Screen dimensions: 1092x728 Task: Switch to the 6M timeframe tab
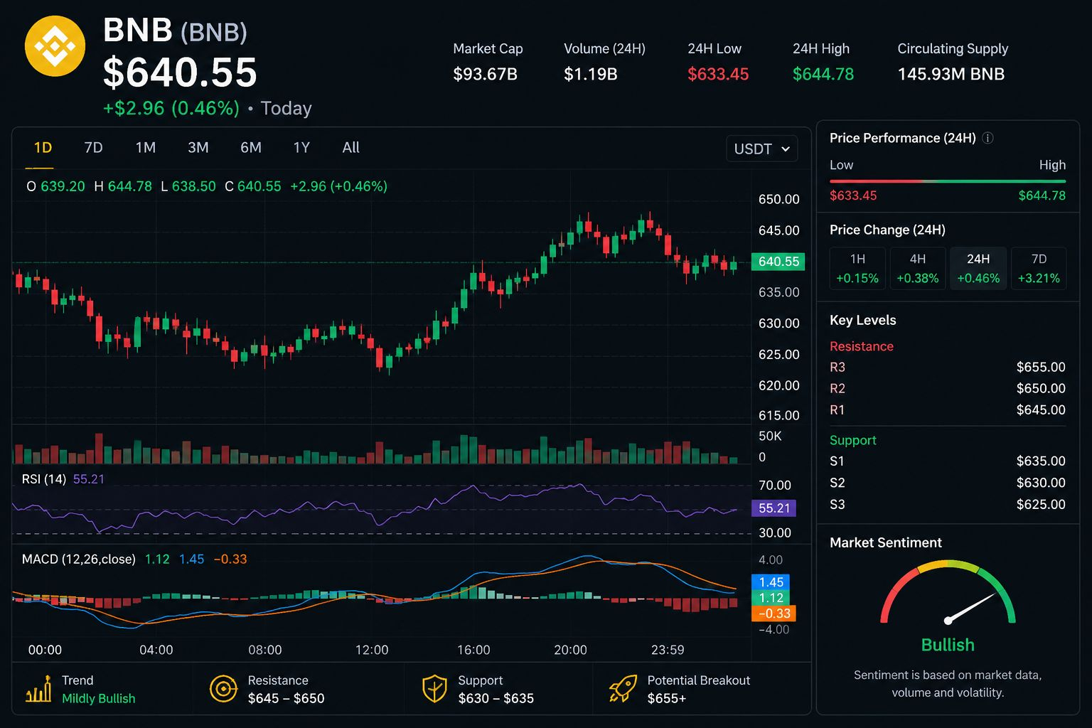(x=251, y=148)
